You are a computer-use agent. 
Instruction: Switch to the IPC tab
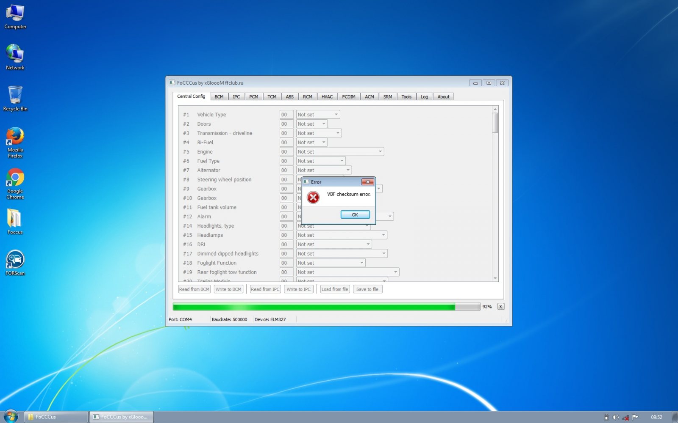click(236, 97)
